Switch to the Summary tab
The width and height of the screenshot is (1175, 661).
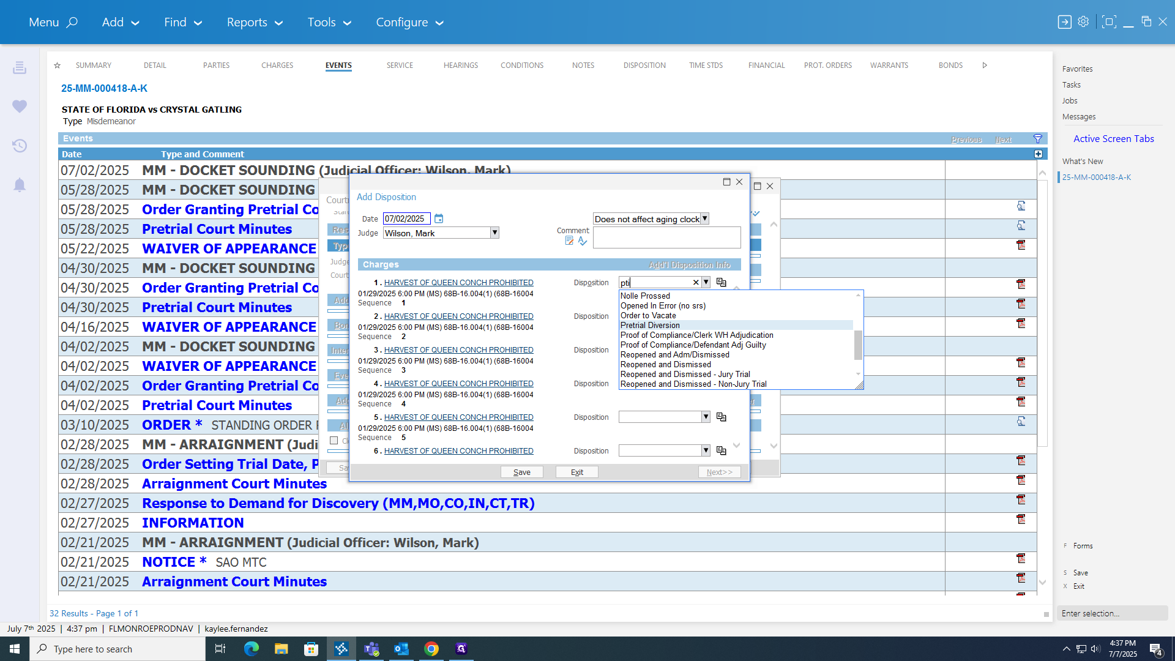point(94,65)
